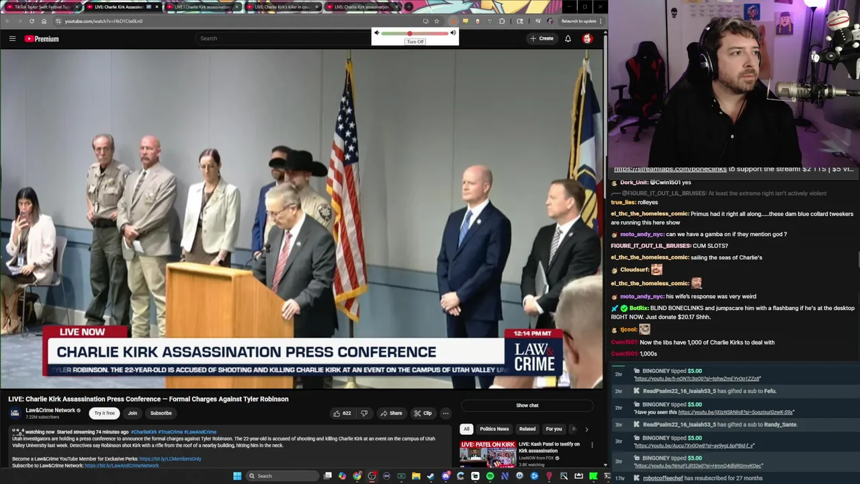Open Spotify from the taskbar
860x484 pixels.
tap(490, 476)
